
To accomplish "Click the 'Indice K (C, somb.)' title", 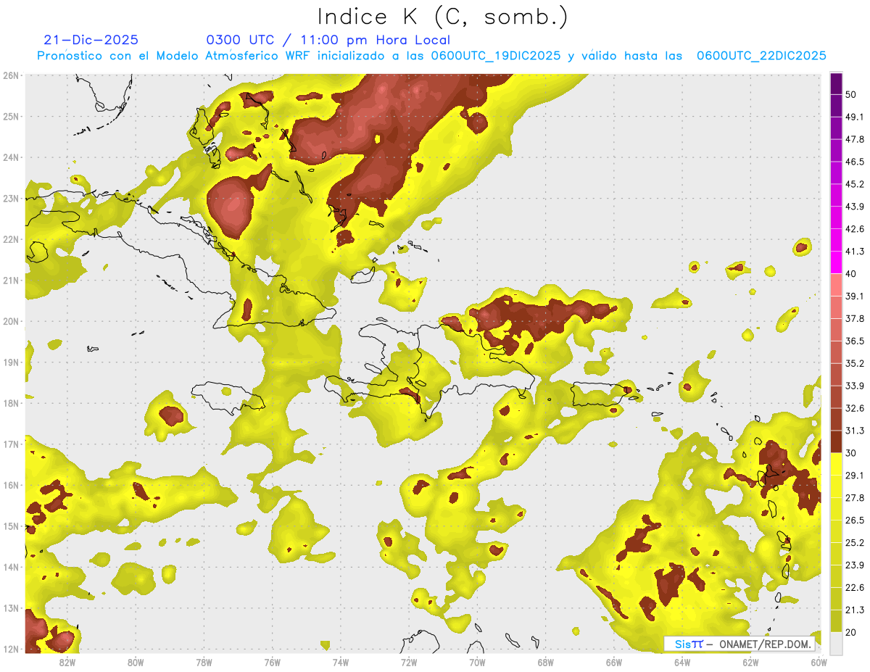I will [443, 17].
